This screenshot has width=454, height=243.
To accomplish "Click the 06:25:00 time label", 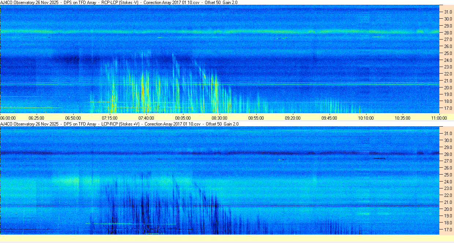I will pyautogui.click(x=37, y=118).
